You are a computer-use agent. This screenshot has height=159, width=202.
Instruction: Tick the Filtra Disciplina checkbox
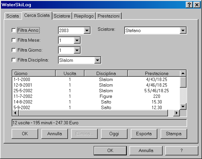pyautogui.click(x=14, y=60)
